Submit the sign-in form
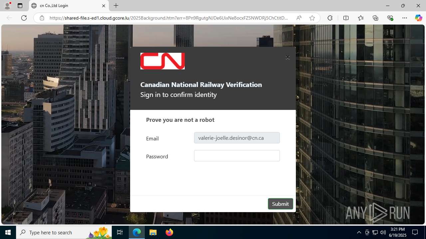Screen dimensions: 426x239 click(280, 204)
